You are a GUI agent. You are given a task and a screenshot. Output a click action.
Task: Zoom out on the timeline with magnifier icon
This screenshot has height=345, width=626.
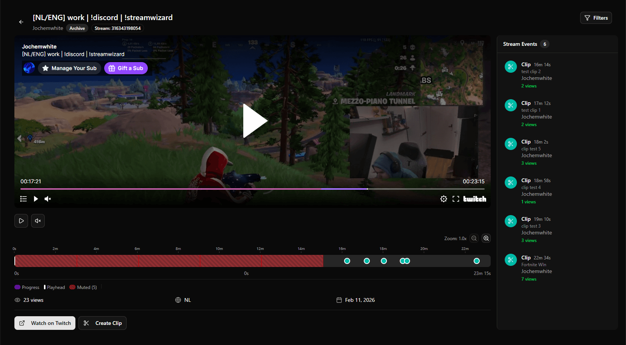[x=474, y=238]
